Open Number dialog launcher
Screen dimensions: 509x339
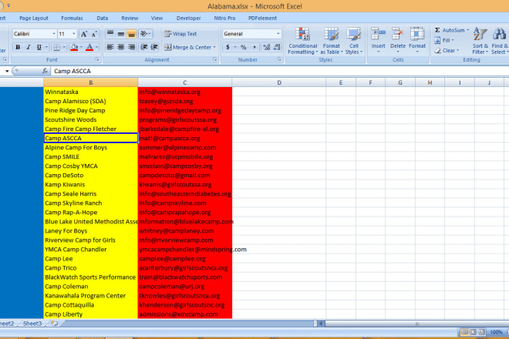(x=279, y=59)
